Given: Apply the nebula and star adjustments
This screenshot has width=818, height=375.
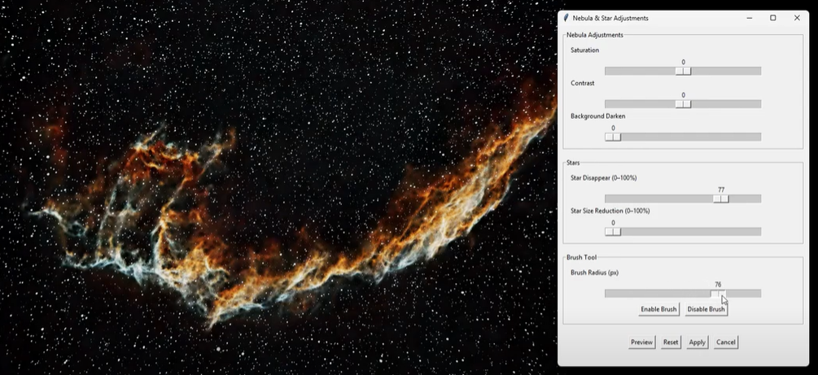Looking at the screenshot, I should (697, 342).
